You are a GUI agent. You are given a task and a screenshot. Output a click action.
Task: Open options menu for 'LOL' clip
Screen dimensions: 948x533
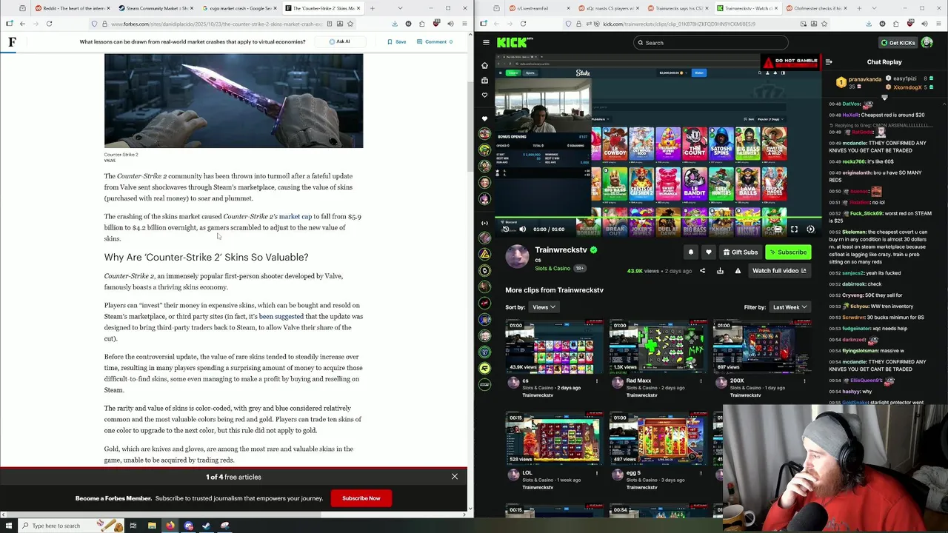pyautogui.click(x=597, y=473)
